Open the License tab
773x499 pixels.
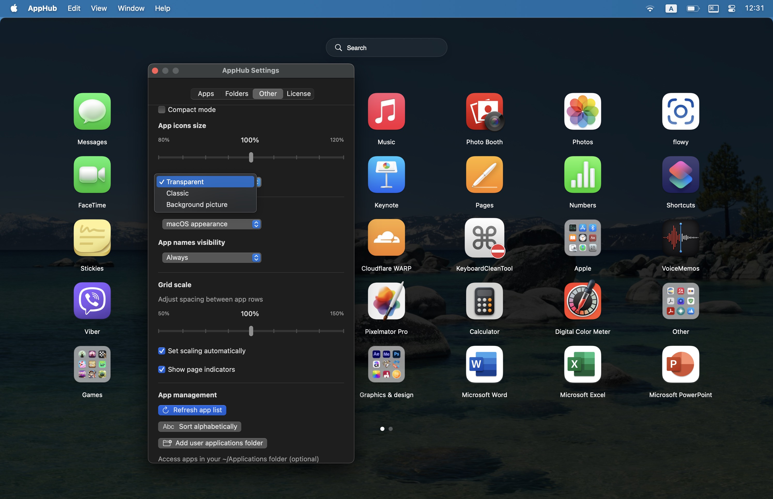pos(298,94)
